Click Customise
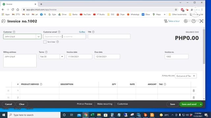This screenshot has height=118, width=211. pyautogui.click(x=122, y=104)
